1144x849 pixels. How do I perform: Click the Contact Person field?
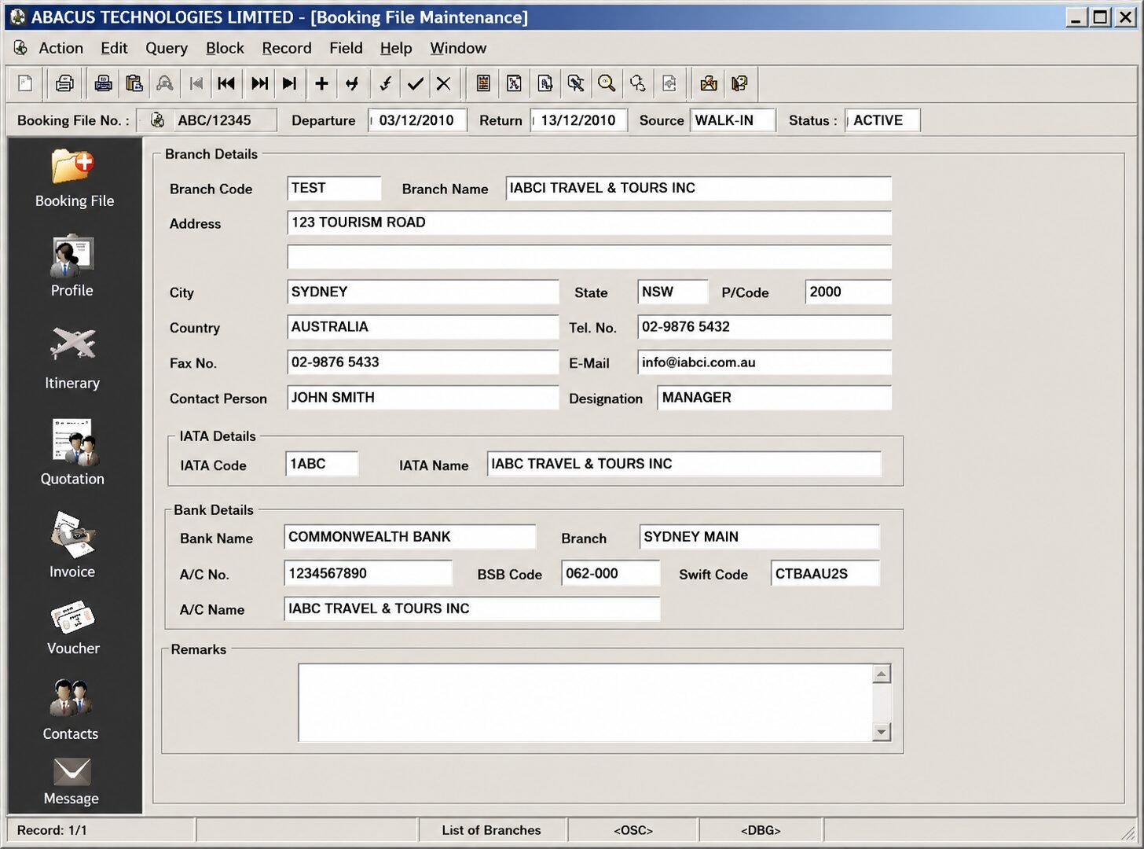coord(423,398)
